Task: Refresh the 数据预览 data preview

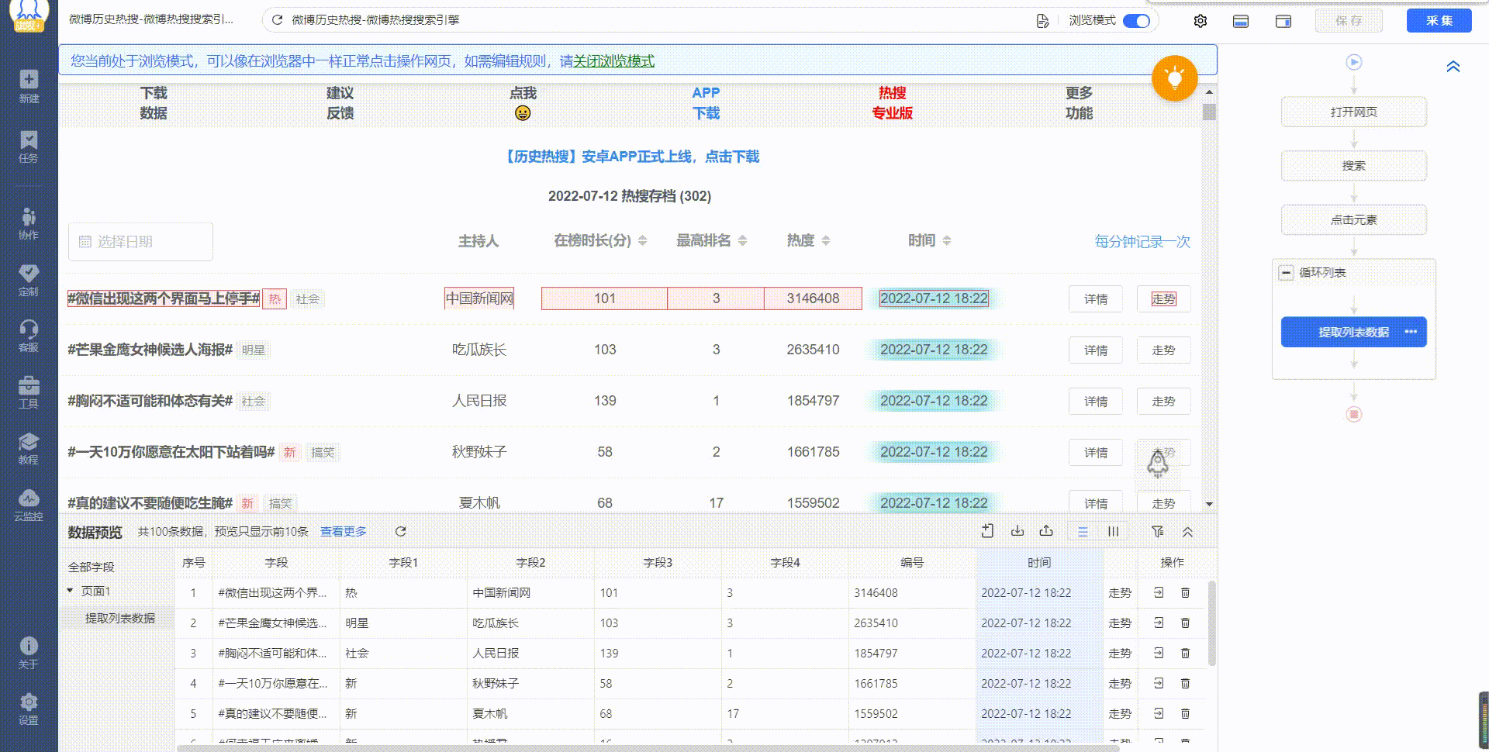Action: (x=400, y=532)
